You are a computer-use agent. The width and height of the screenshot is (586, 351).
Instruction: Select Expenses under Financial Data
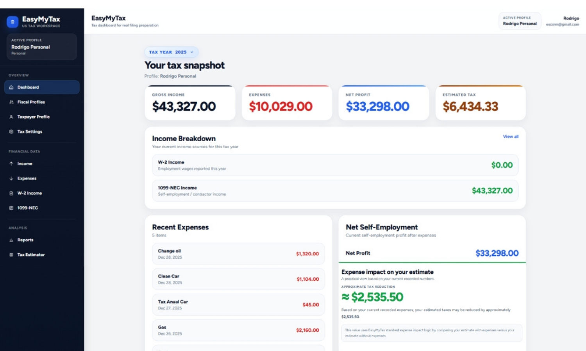click(x=42, y=179)
